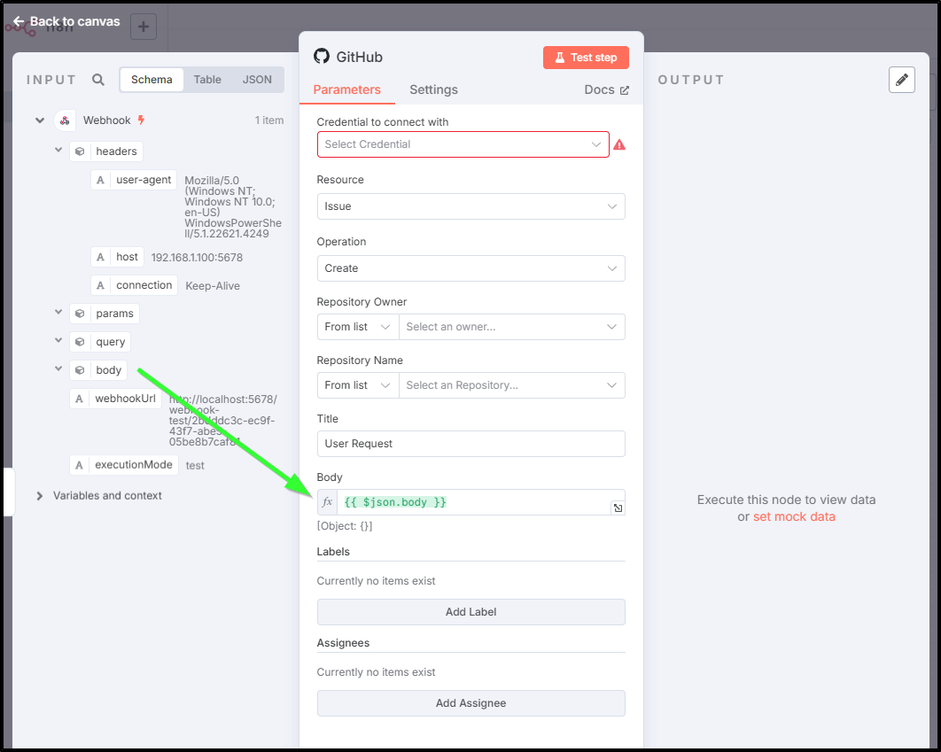Viewport: 941px width, 752px height.
Task: Click the string type icon beside webhookUrl
Action: [x=79, y=399]
